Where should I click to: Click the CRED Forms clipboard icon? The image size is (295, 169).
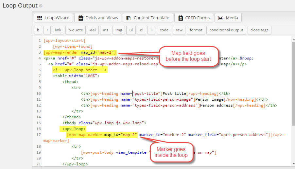(x=181, y=18)
